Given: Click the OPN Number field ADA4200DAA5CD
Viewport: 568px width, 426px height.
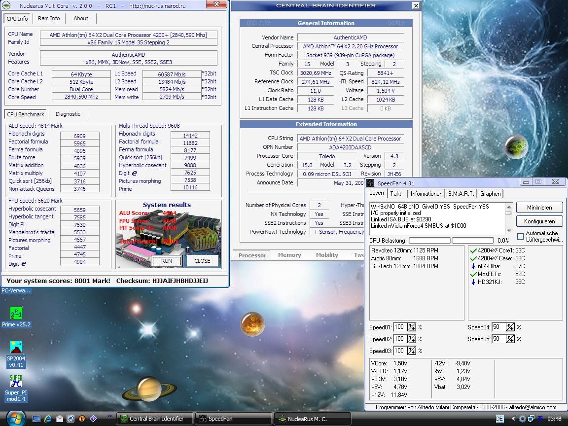Looking at the screenshot, I should coord(350,147).
